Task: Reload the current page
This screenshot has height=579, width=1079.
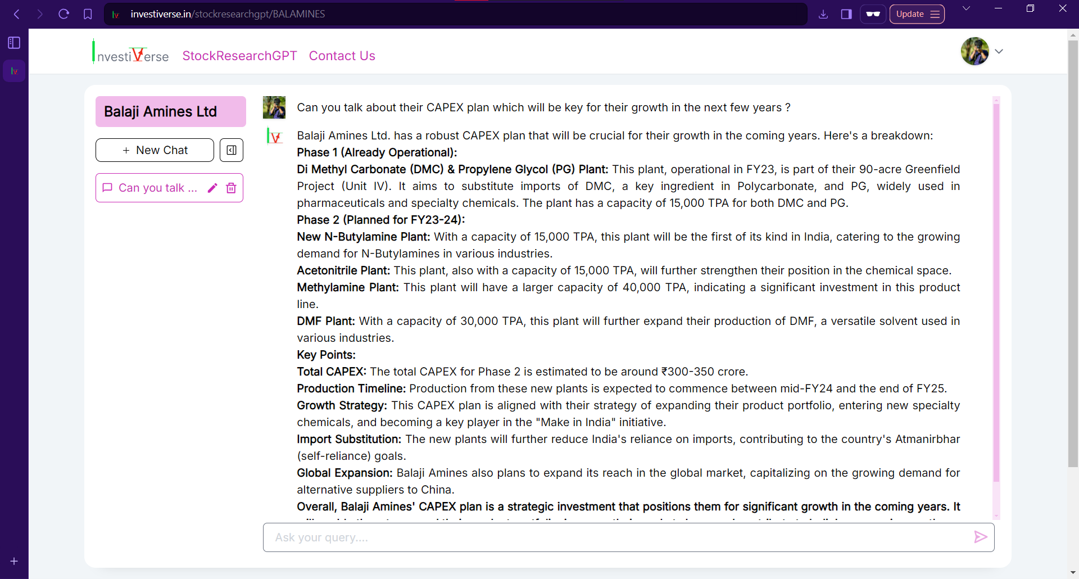Action: pos(64,14)
